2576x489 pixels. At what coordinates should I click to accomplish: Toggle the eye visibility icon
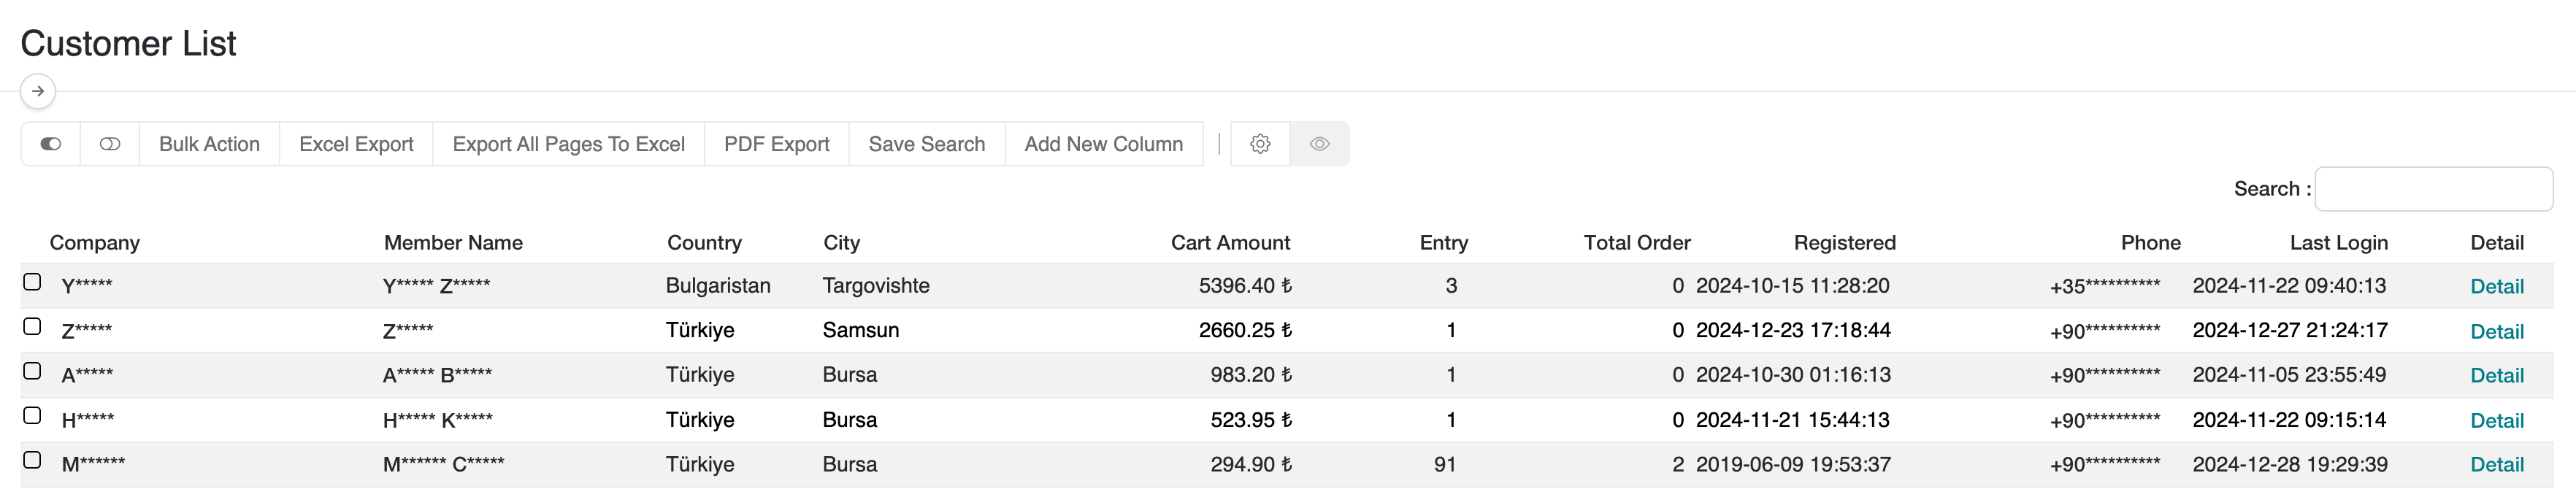point(1319,144)
